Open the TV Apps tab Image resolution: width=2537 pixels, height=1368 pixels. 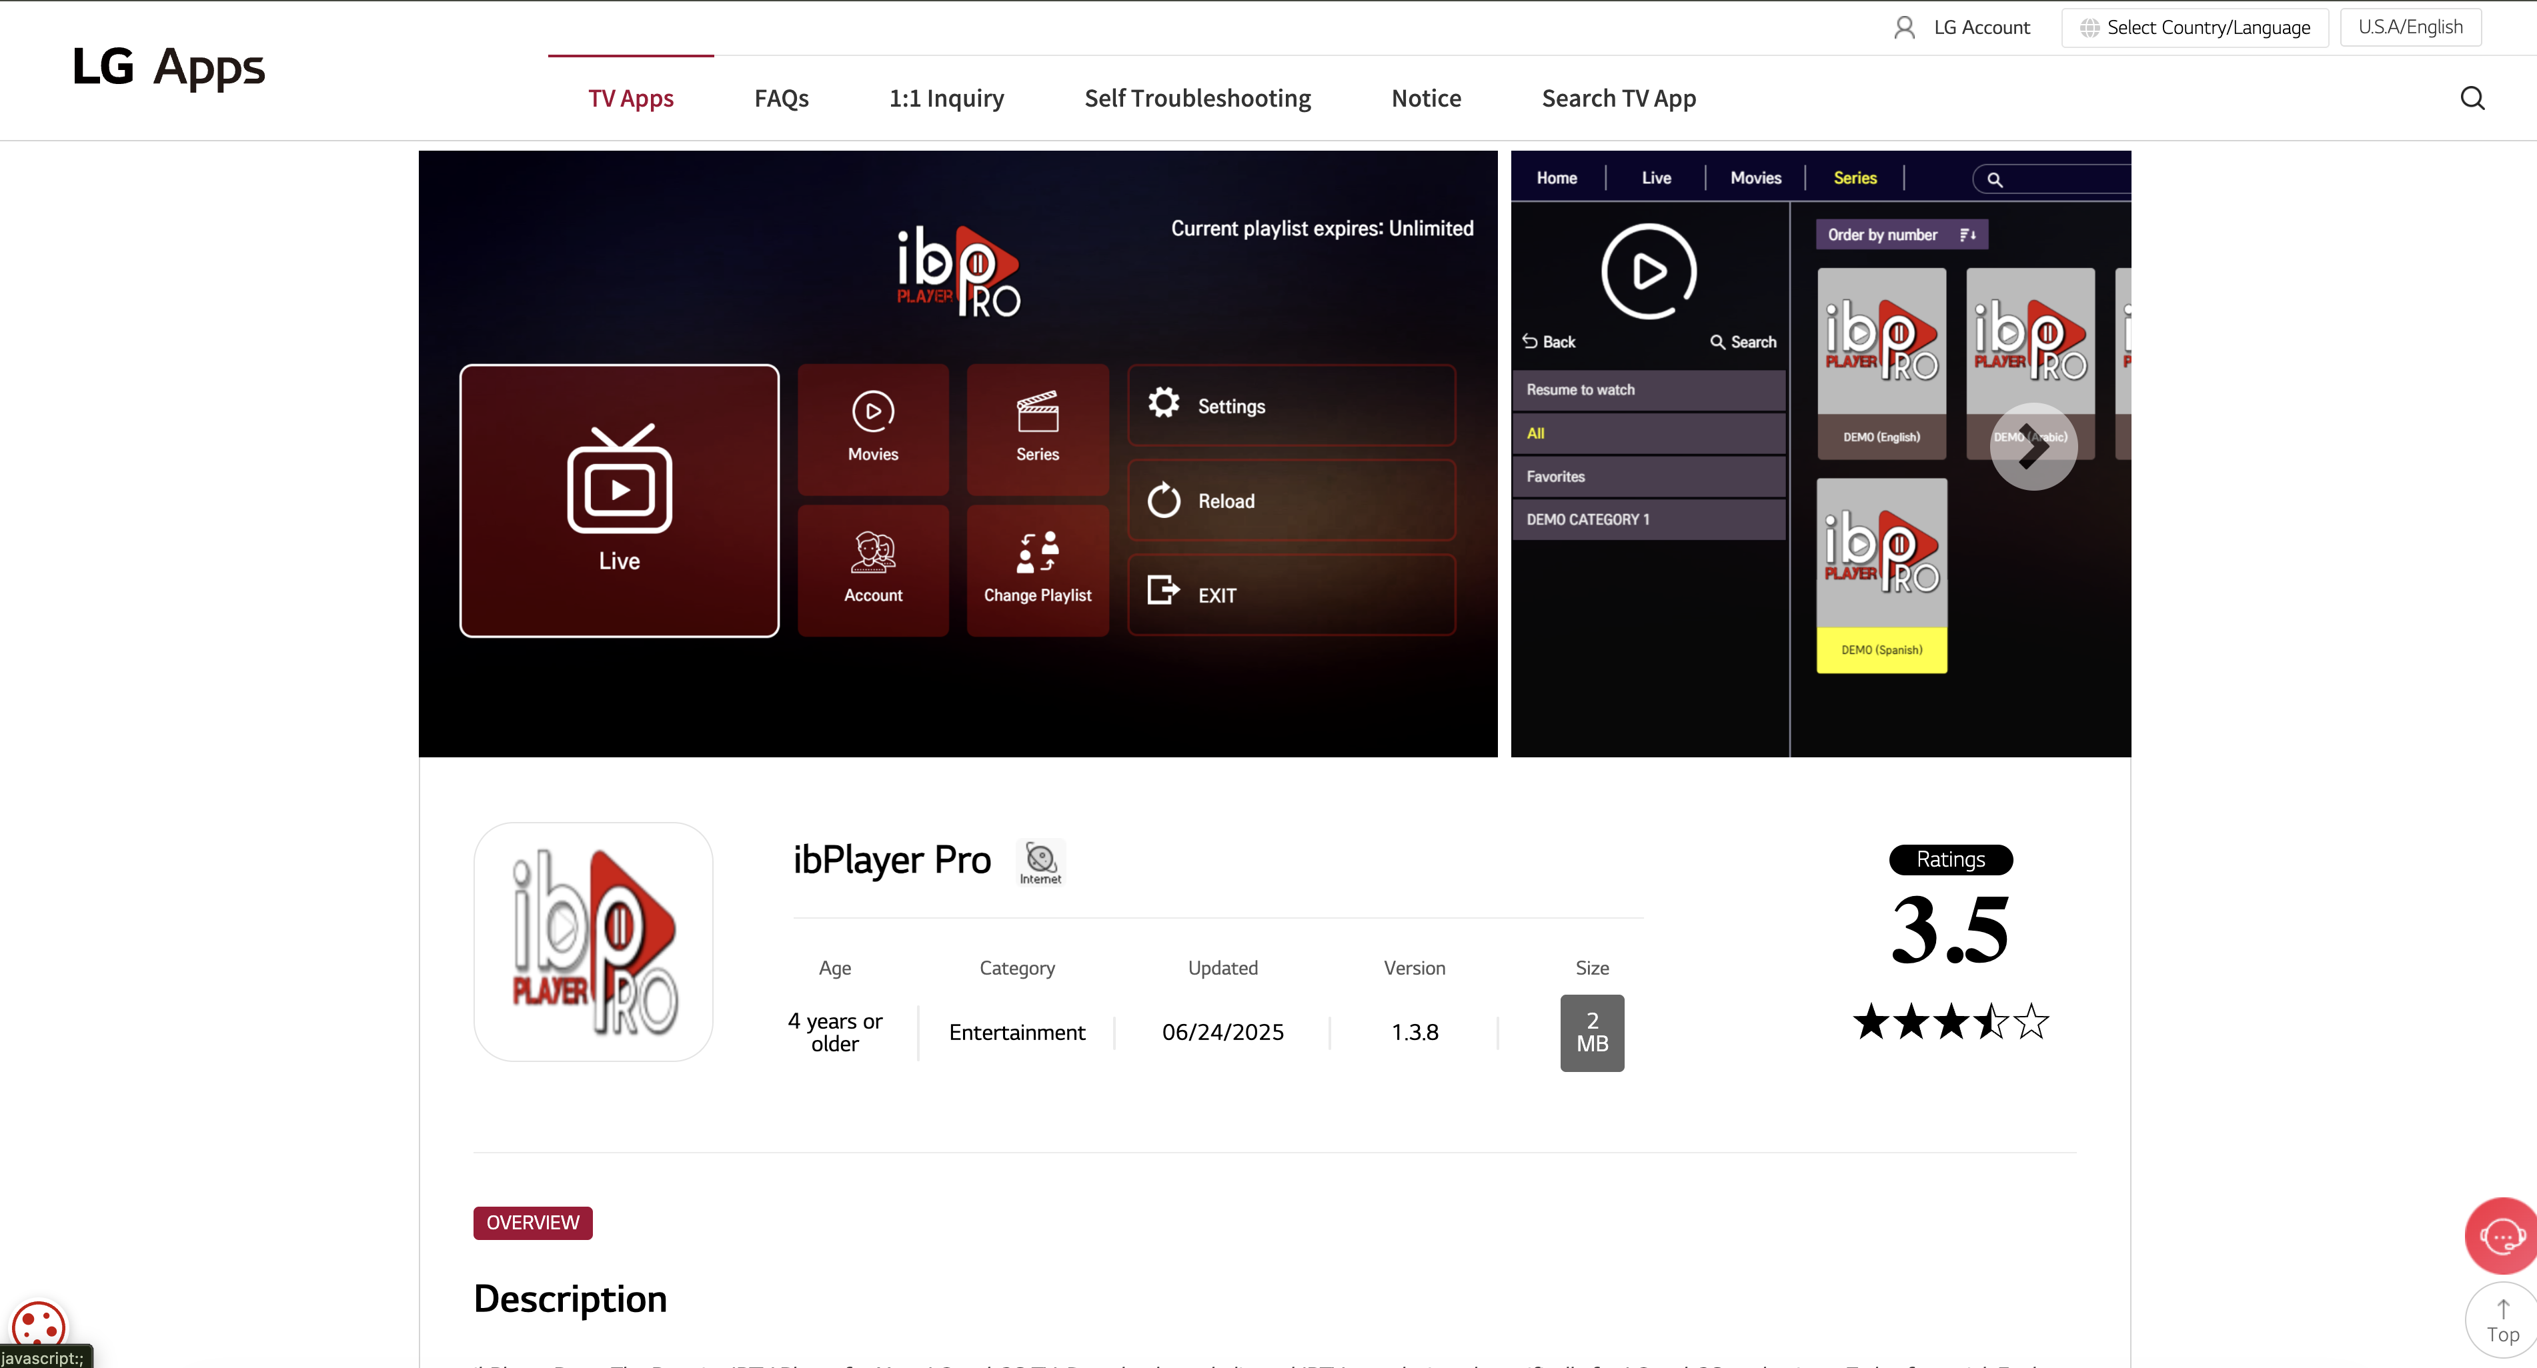[x=630, y=99]
